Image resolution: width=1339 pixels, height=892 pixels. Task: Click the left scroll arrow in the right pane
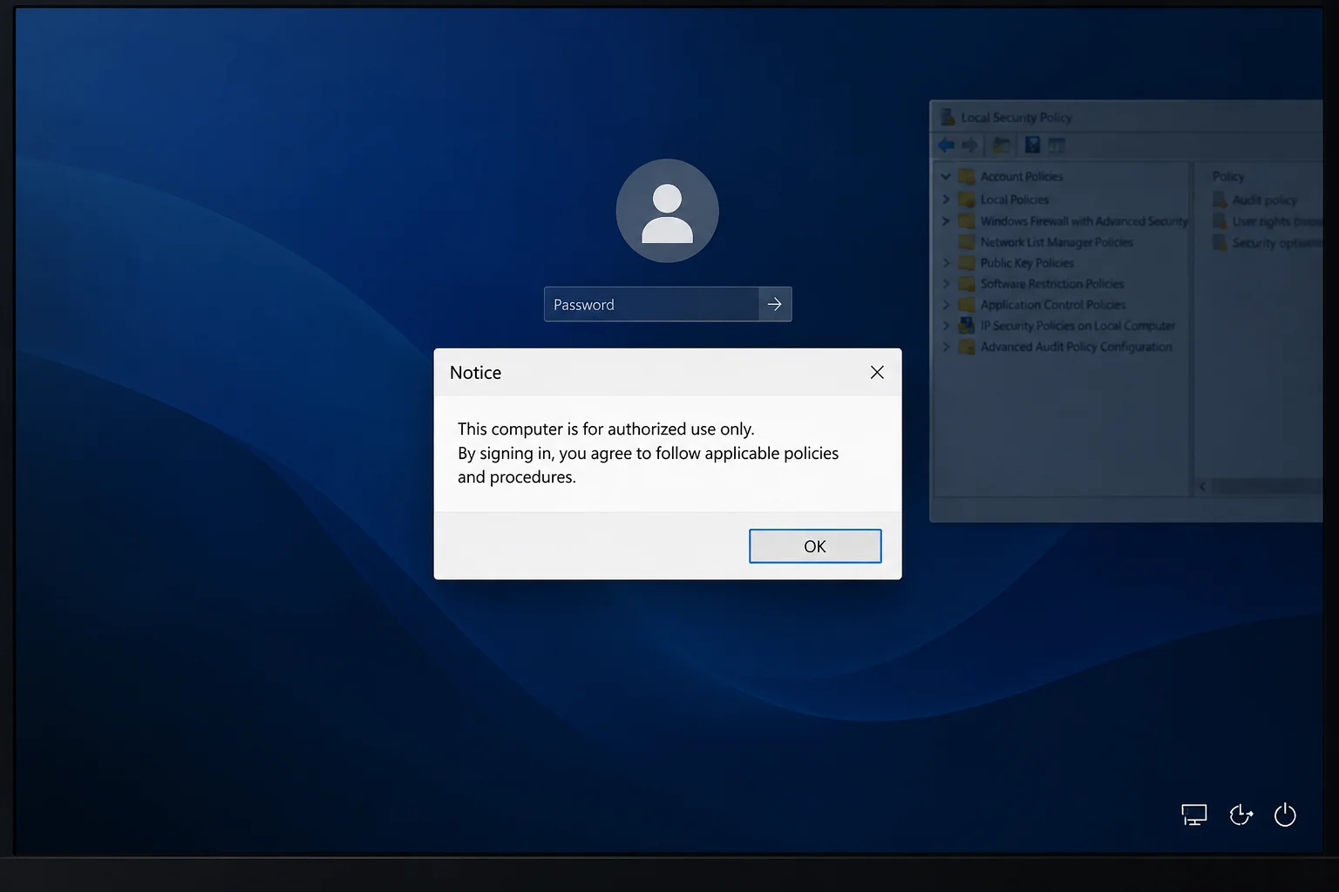(1203, 487)
